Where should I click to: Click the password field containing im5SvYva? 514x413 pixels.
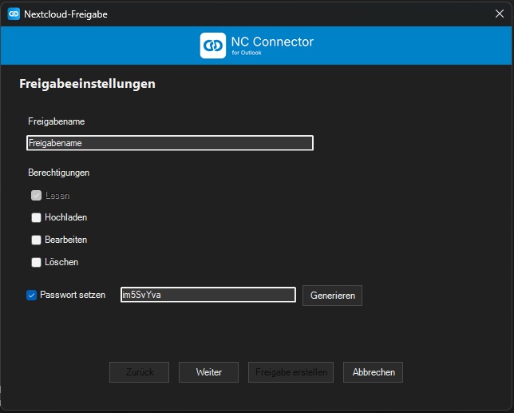click(208, 295)
